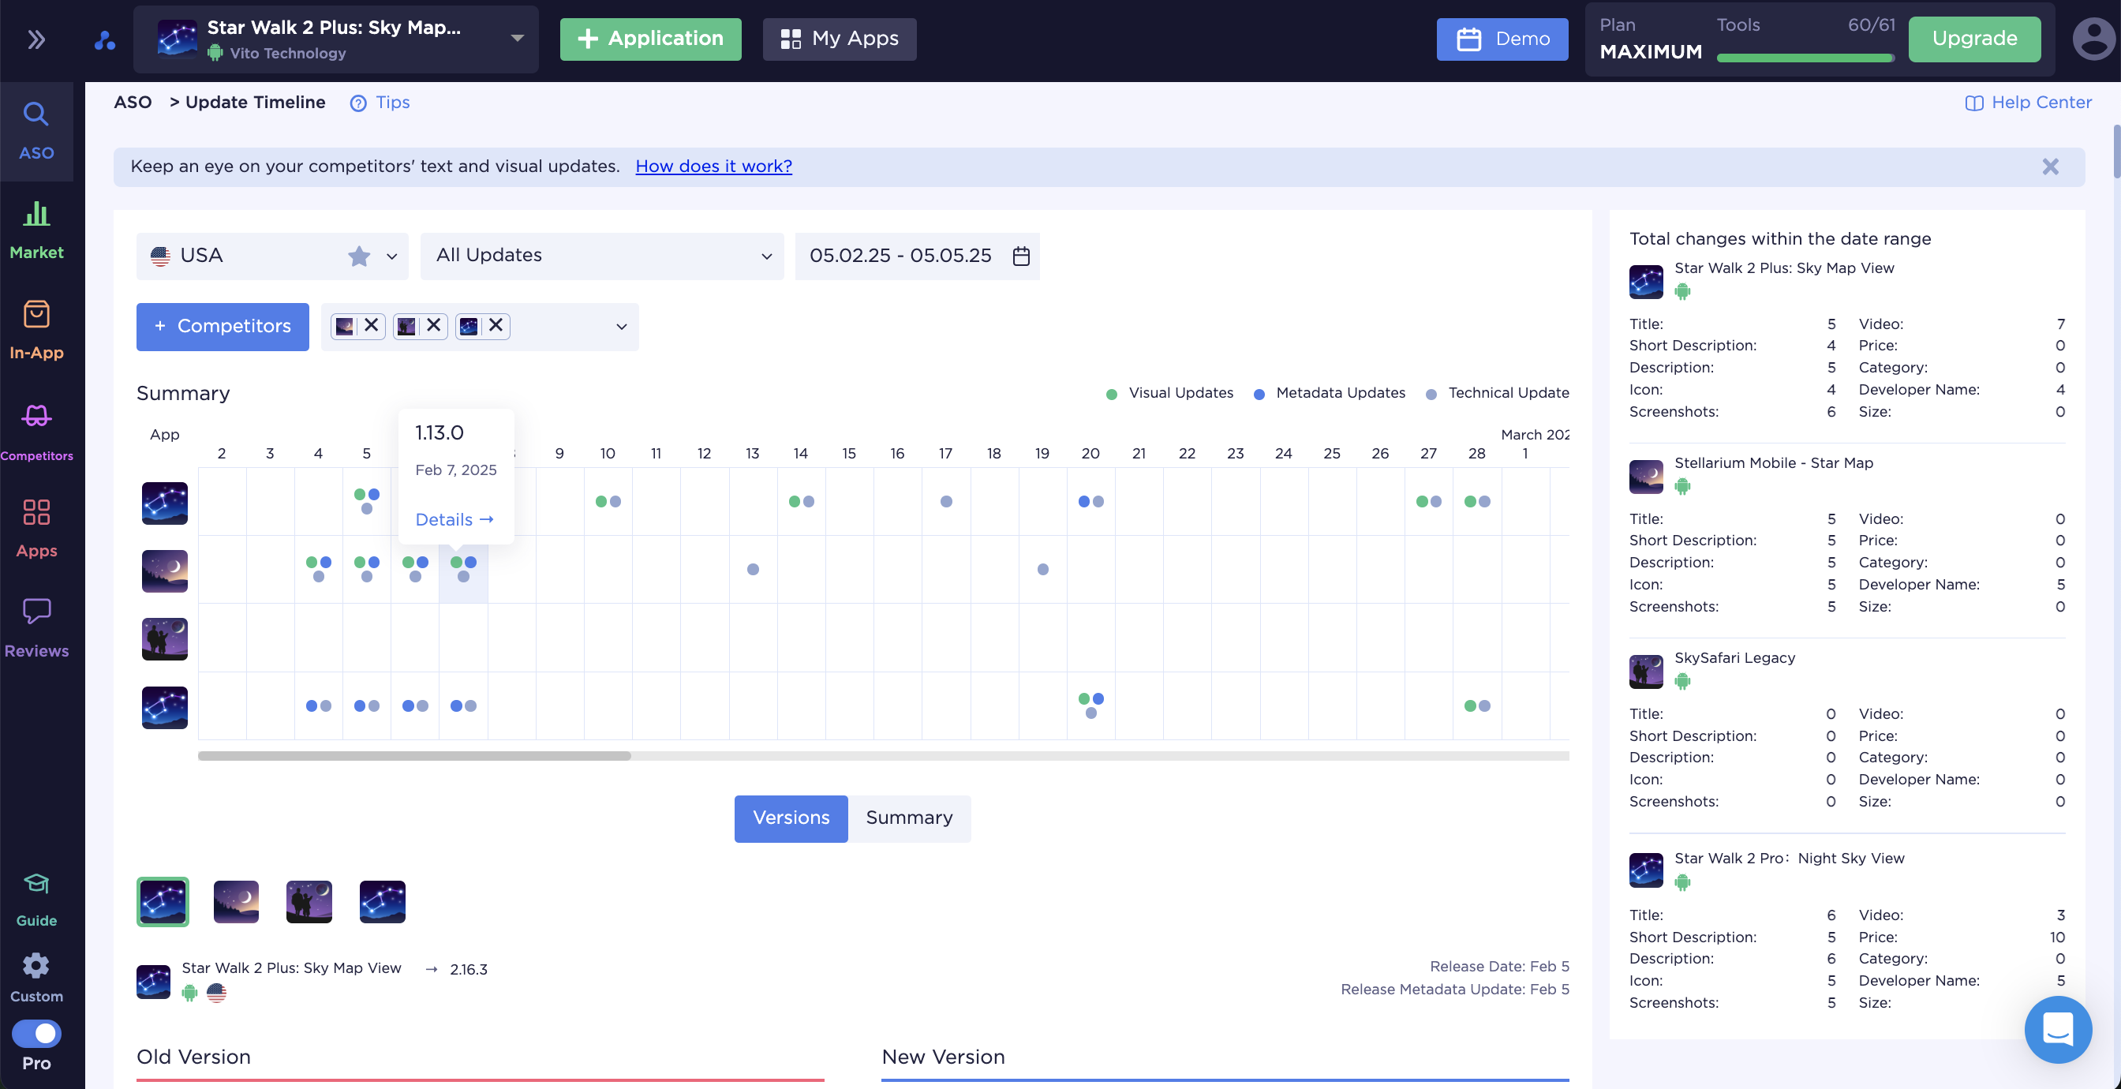Screen dimensions: 2121x1089
Task: Click the horizontal timeline scrollbar
Action: 414,756
